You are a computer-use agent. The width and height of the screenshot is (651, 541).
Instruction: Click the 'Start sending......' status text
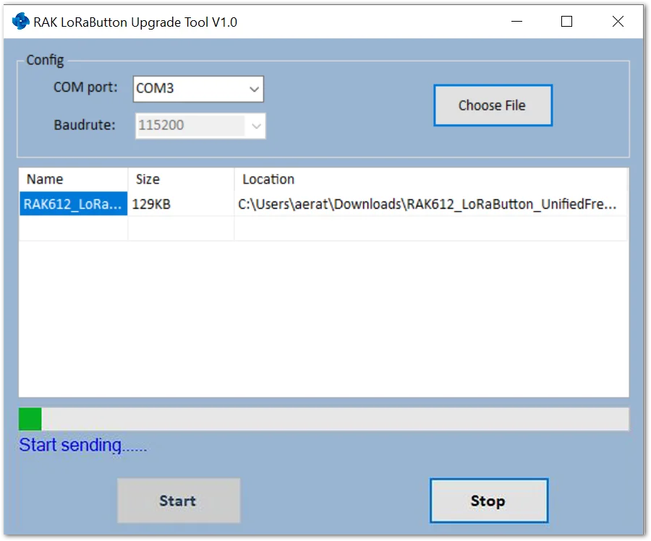click(82, 445)
